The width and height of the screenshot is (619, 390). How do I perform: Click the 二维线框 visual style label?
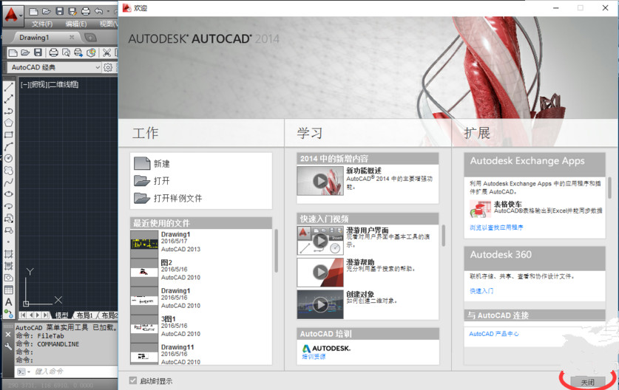[64, 84]
